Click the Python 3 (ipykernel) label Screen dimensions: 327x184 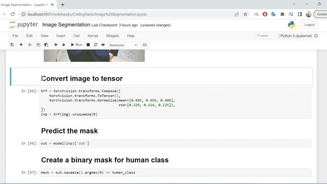click(x=296, y=36)
